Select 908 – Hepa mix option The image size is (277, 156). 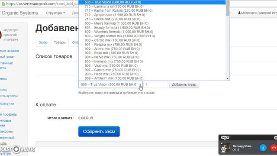point(152,74)
